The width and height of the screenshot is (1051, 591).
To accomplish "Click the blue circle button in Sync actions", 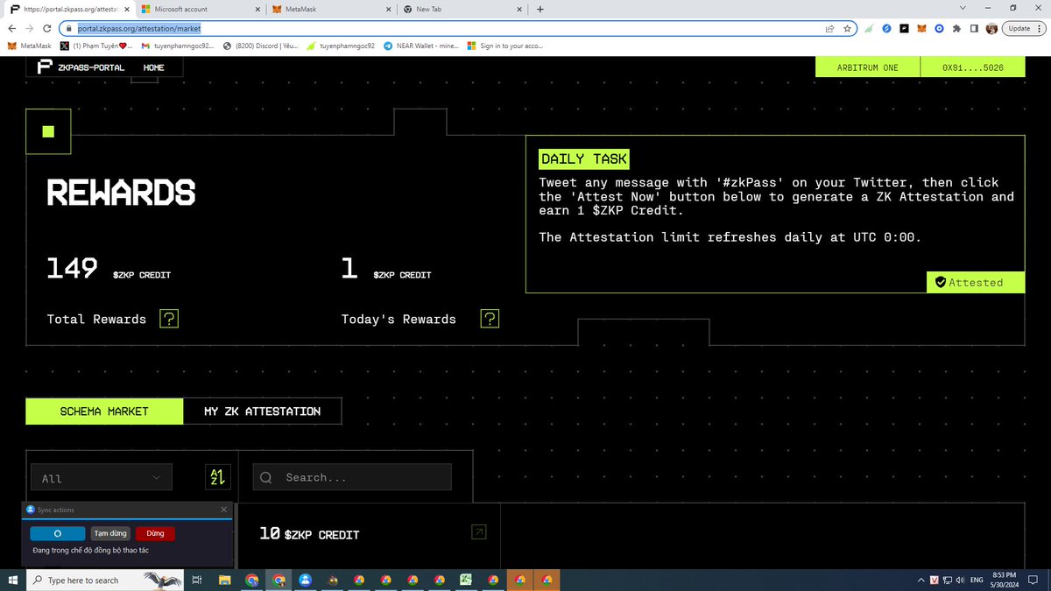I will [58, 533].
